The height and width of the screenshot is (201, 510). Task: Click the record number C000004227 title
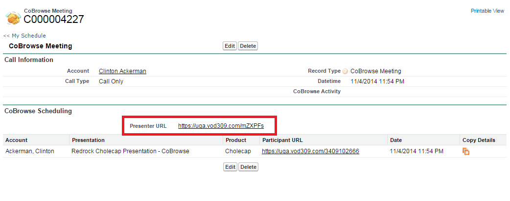pos(54,20)
